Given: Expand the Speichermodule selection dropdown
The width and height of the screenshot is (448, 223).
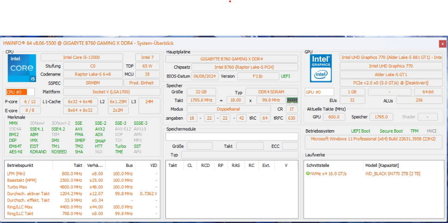Looking at the screenshot, I should tap(232, 137).
